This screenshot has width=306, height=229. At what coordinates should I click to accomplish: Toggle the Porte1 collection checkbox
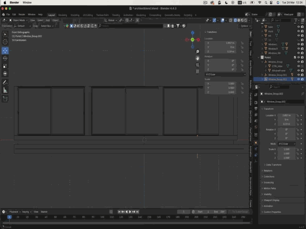pos(295,57)
